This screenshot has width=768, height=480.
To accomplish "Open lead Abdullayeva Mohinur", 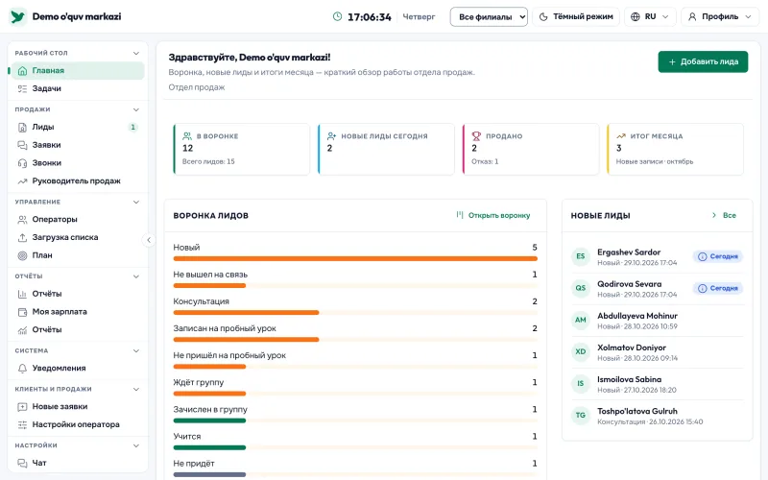I will pyautogui.click(x=657, y=321).
